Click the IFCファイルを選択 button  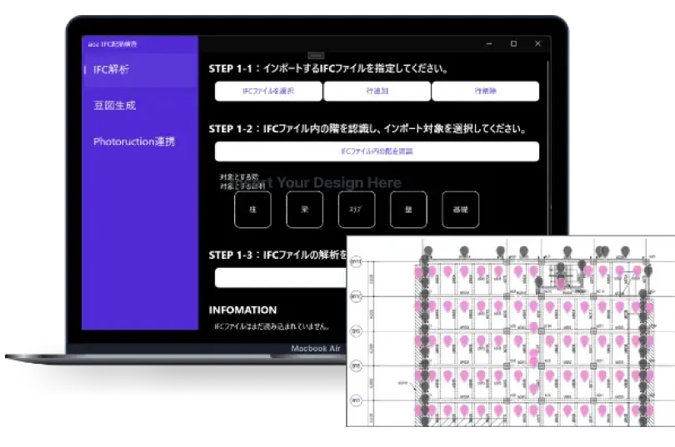tap(268, 91)
